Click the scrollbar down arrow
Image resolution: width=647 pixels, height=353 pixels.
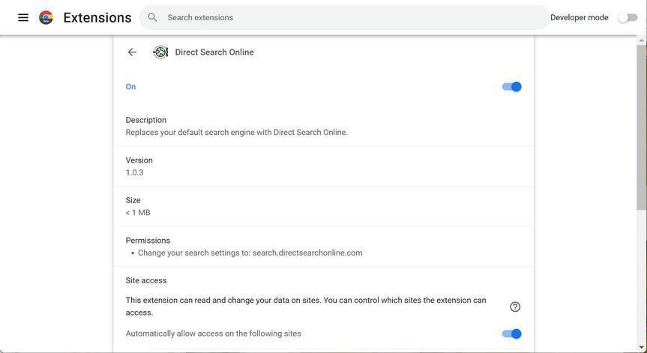642,348
